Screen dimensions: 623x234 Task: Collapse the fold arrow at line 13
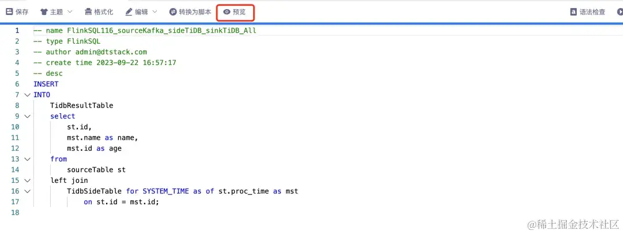27,159
